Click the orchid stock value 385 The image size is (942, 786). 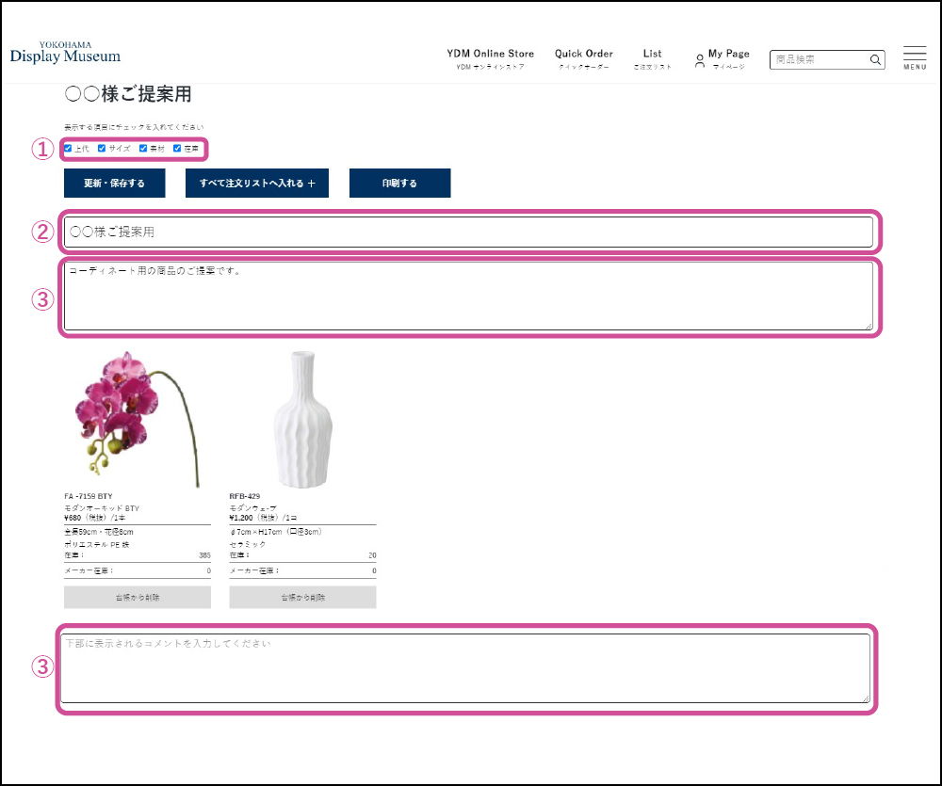(204, 555)
